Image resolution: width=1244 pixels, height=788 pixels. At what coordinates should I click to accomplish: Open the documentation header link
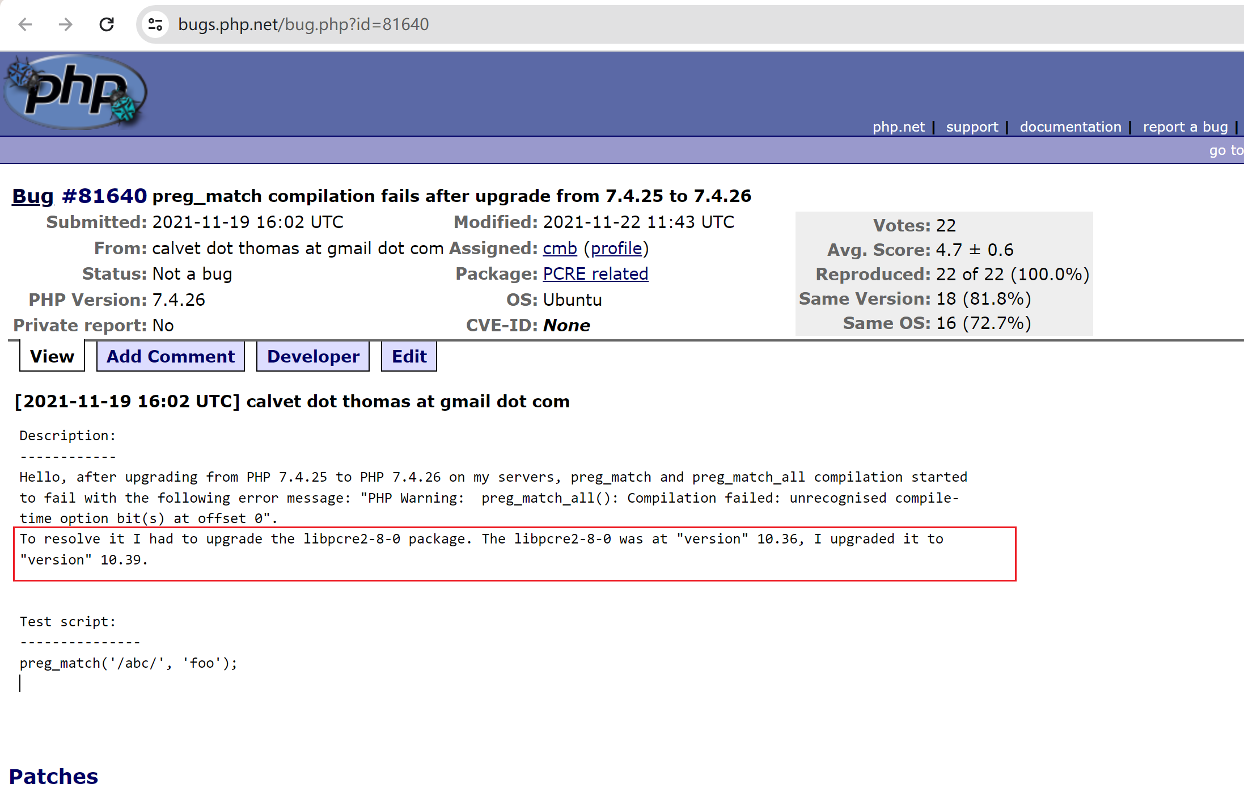coord(1070,127)
